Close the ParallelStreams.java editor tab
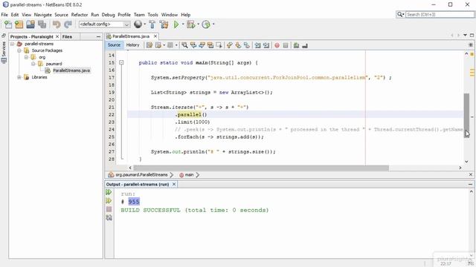 [x=155, y=36]
